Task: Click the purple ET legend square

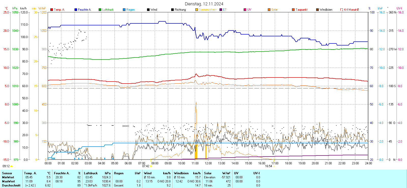Action: [x=221, y=10]
